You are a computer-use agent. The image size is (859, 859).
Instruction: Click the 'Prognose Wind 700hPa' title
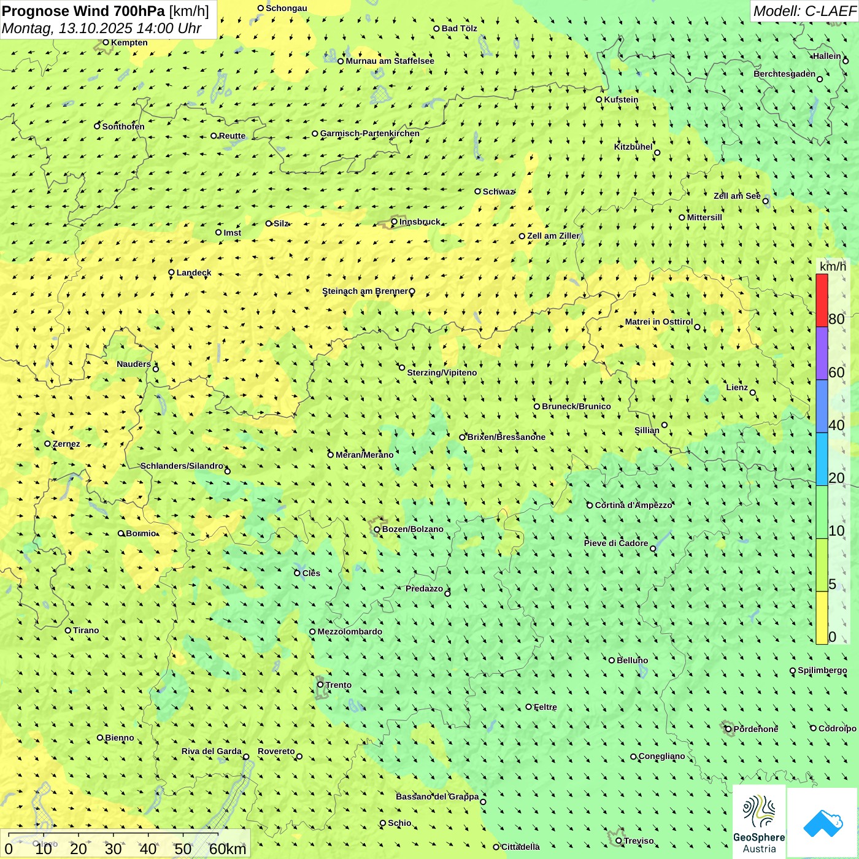(83, 11)
